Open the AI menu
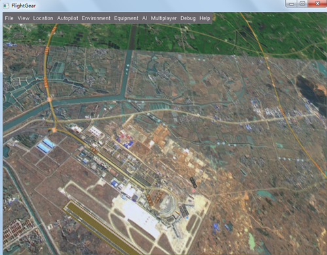327x255 pixels. pyautogui.click(x=145, y=18)
